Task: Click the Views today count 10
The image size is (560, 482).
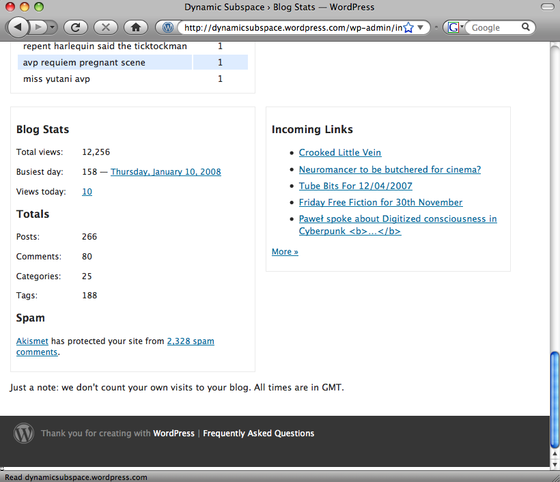Action: (87, 192)
